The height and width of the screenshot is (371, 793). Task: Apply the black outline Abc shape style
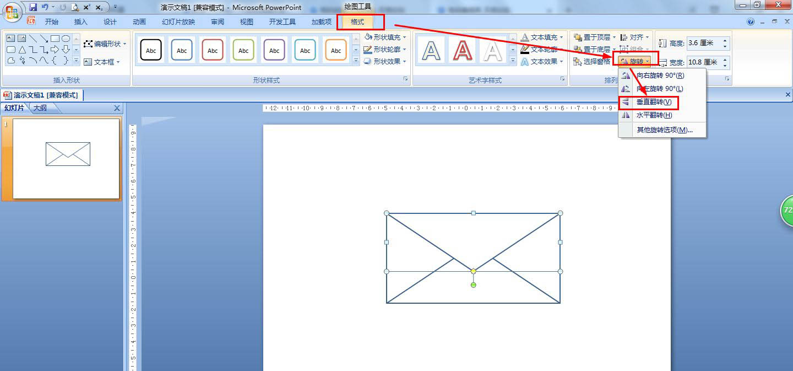[151, 50]
